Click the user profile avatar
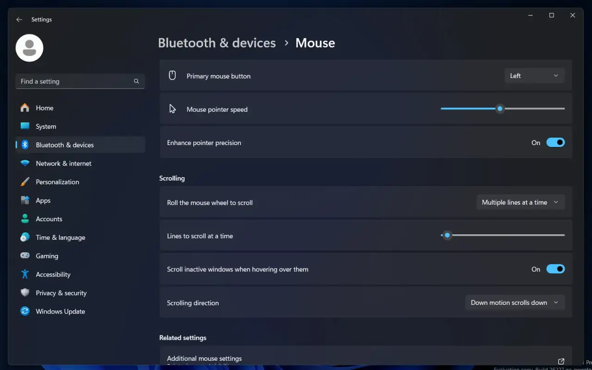Screen dimensions: 592x370 point(30,48)
